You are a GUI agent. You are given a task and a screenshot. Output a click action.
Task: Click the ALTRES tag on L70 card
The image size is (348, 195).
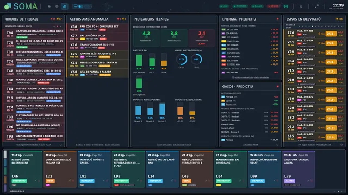click(290, 181)
